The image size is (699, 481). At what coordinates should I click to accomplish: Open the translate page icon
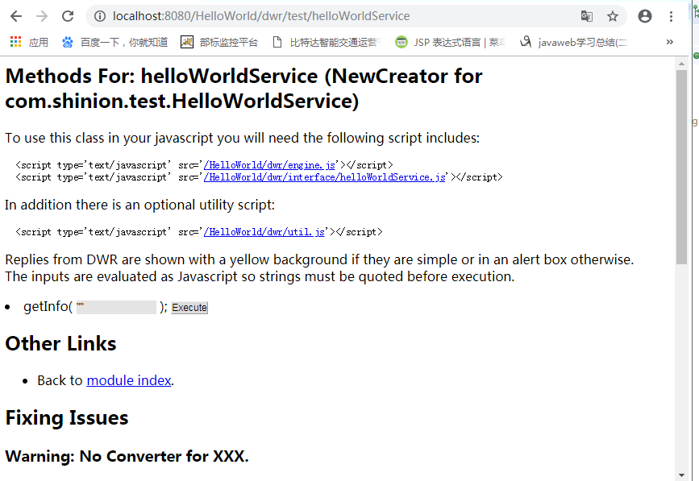[587, 16]
